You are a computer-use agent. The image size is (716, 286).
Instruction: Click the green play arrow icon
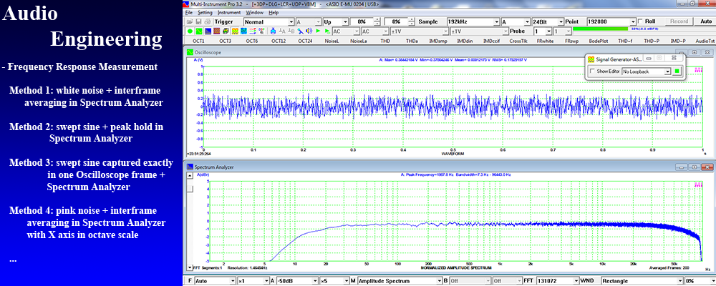point(318,31)
